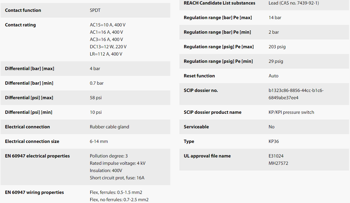This screenshot has width=350, height=203.
Task: Select the SPDT contact function value
Action: click(x=95, y=10)
